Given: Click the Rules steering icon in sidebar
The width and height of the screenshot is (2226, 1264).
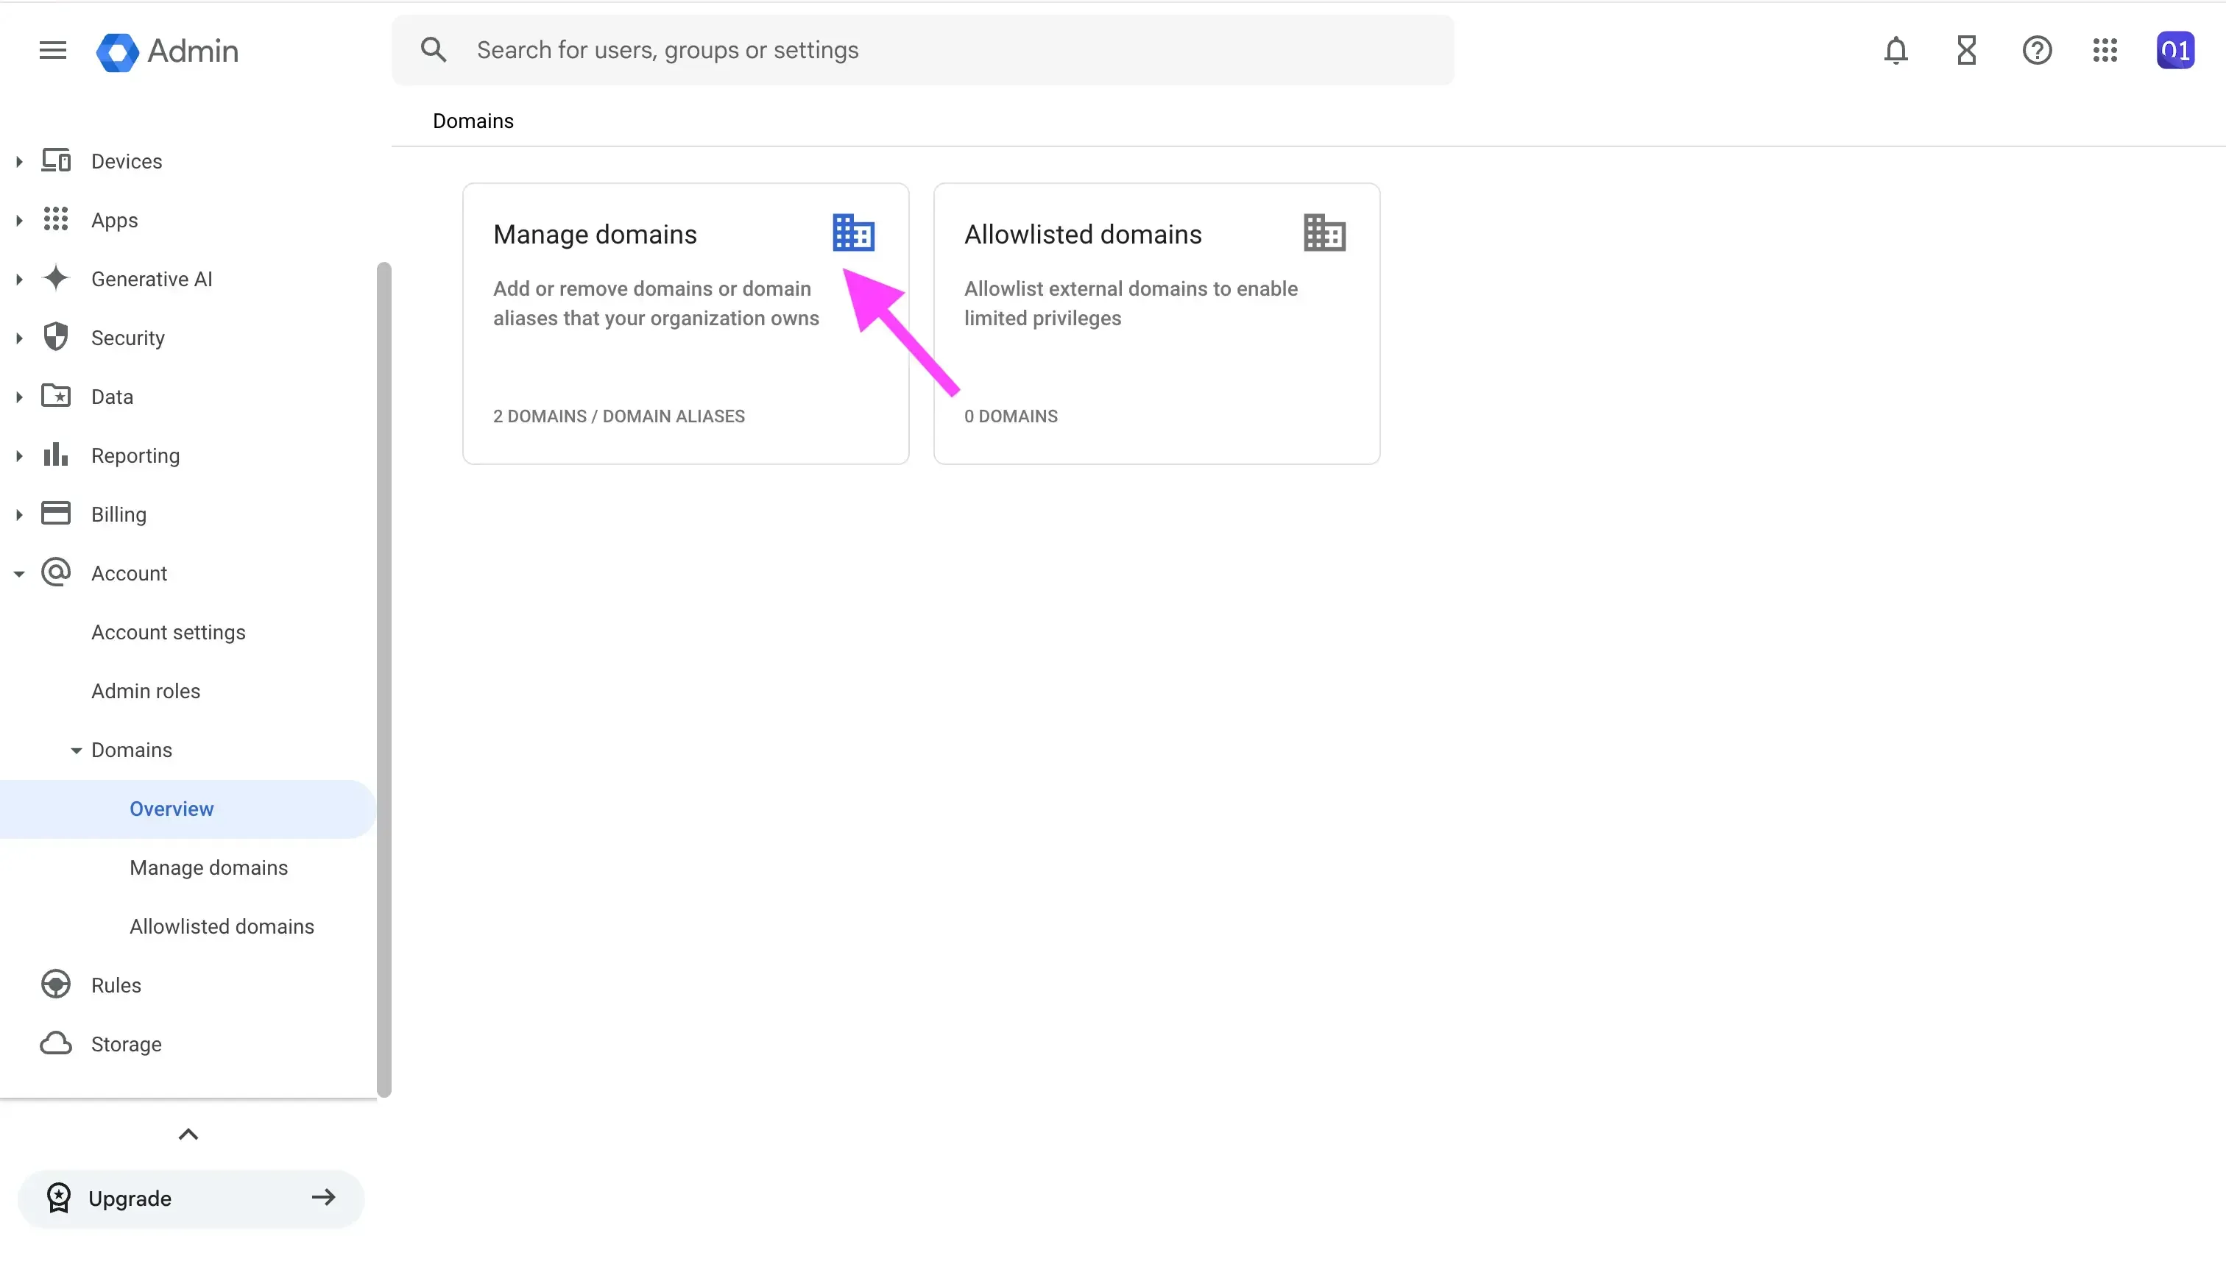Looking at the screenshot, I should click(54, 984).
